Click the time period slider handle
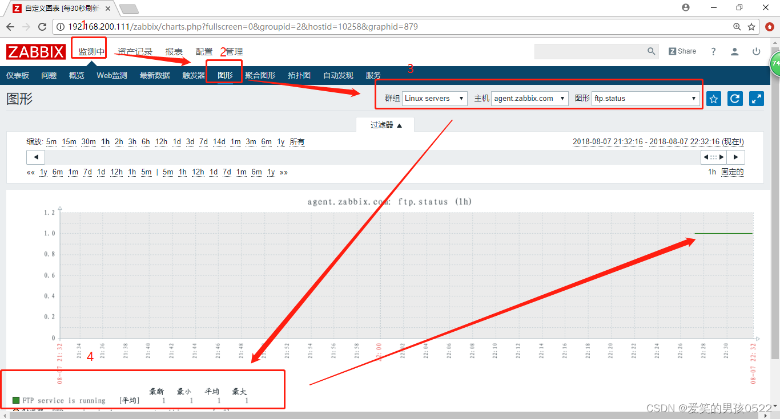This screenshot has width=780, height=419. (x=714, y=157)
